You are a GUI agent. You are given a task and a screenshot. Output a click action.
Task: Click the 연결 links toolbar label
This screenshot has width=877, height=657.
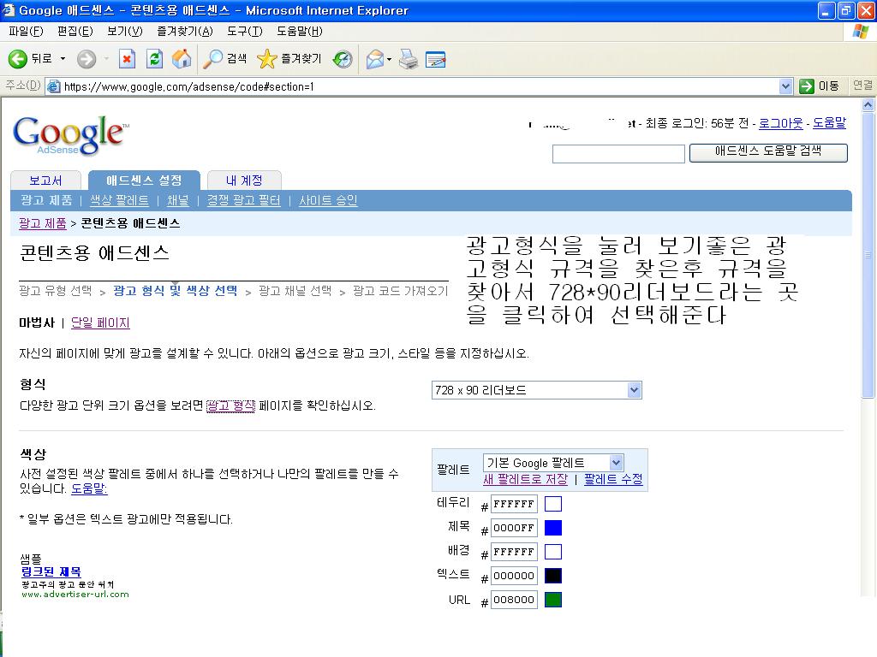862,86
